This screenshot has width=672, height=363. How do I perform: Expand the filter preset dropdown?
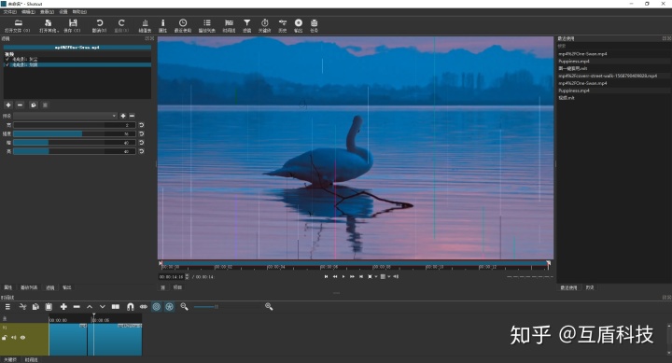pyautogui.click(x=65, y=116)
